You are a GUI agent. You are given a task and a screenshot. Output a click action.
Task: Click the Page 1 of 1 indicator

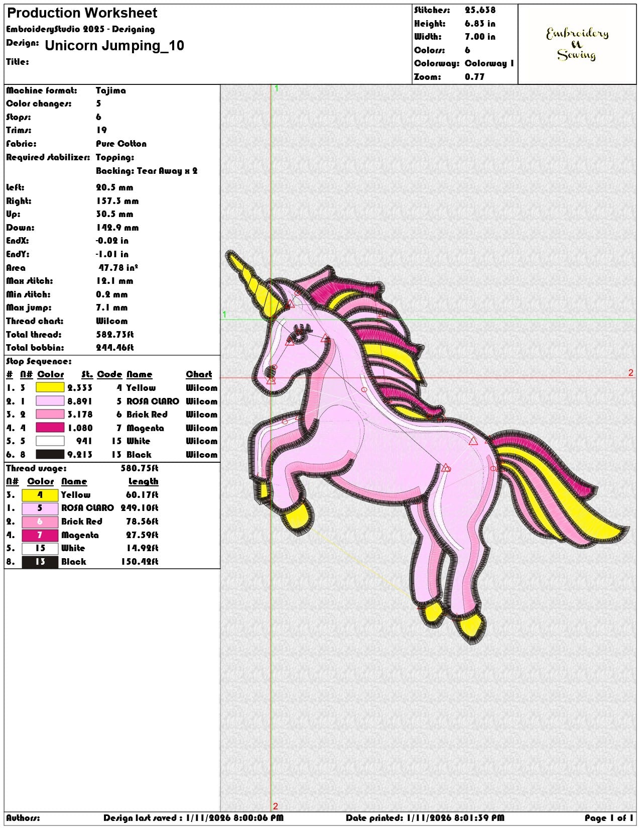click(x=609, y=818)
